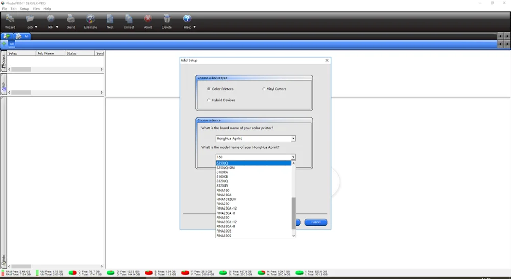
Task: Select the Hybrid Devices radio button
Action: coord(208,100)
